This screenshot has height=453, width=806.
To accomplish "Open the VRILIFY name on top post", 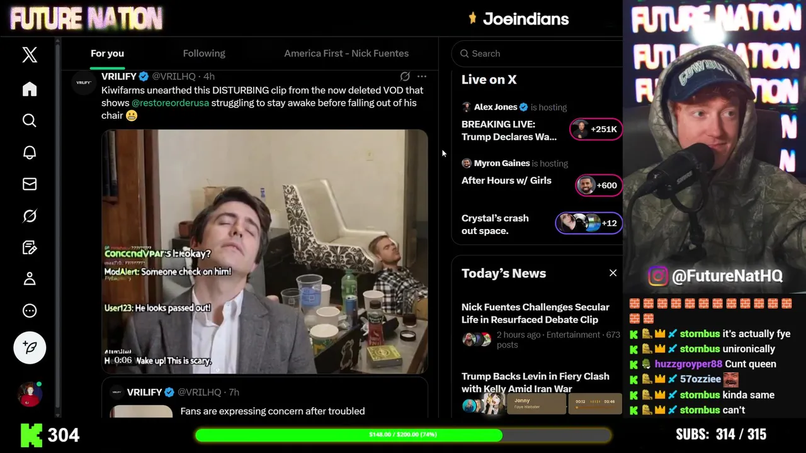I will tap(119, 76).
